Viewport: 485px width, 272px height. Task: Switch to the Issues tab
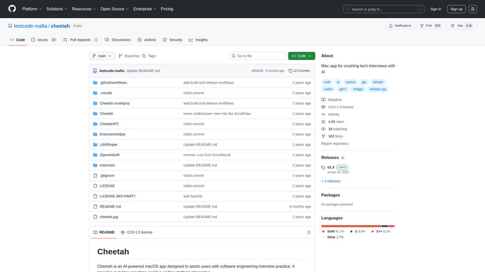pyautogui.click(x=43, y=40)
